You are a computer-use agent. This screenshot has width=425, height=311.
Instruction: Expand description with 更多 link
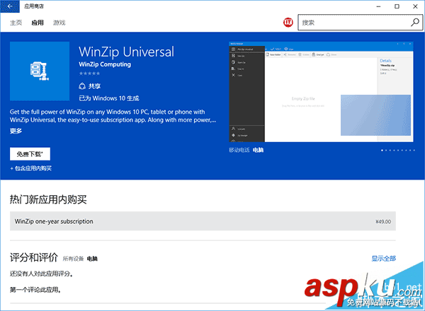16,131
